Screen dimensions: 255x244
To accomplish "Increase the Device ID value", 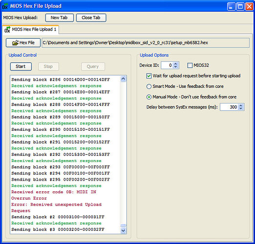I will pyautogui.click(x=175, y=64).
